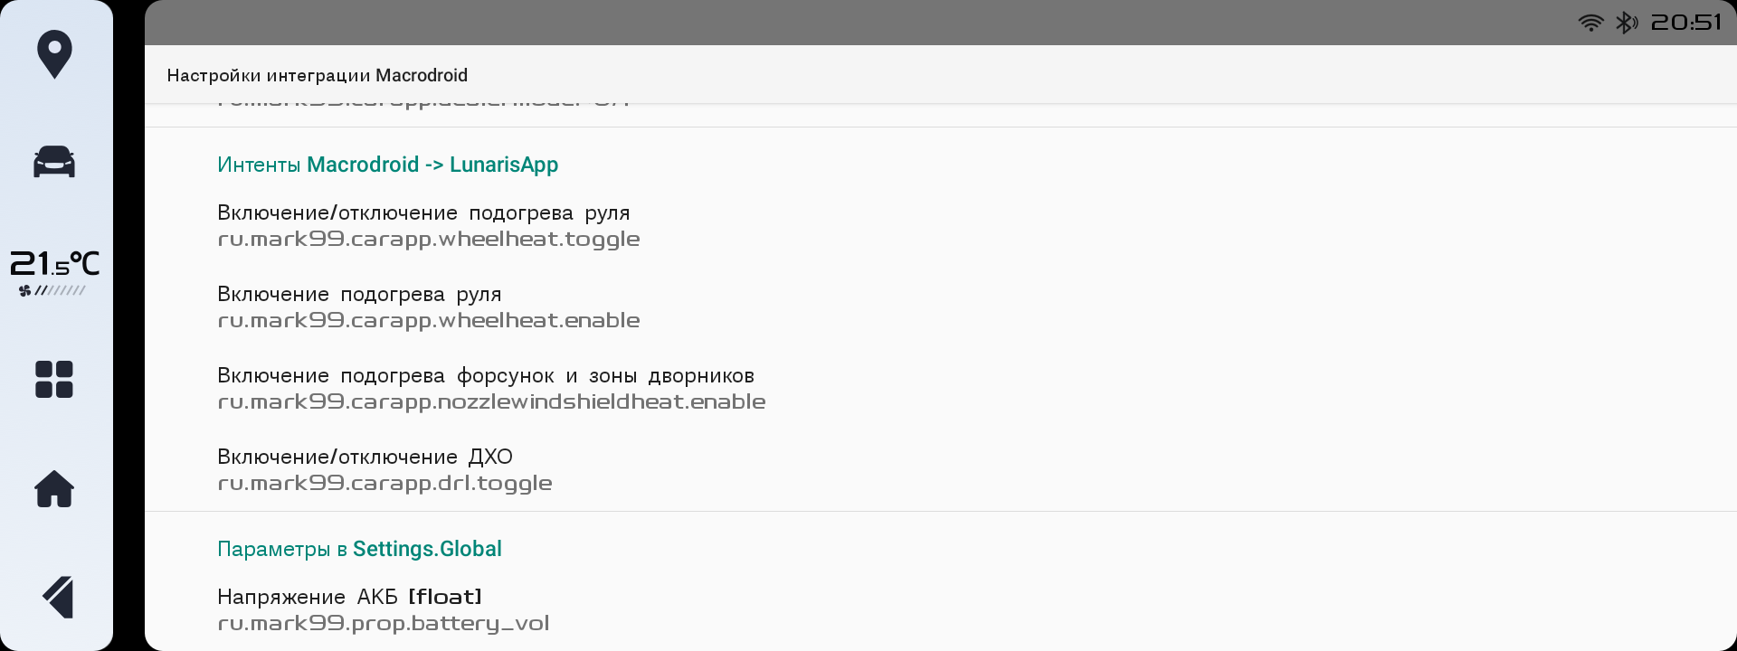This screenshot has height=651, width=1737.
Task: Tap the back arrow icon
Action: pos(57,597)
